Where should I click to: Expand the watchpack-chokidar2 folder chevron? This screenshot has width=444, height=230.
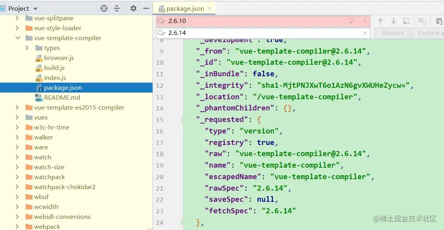pos(17,187)
